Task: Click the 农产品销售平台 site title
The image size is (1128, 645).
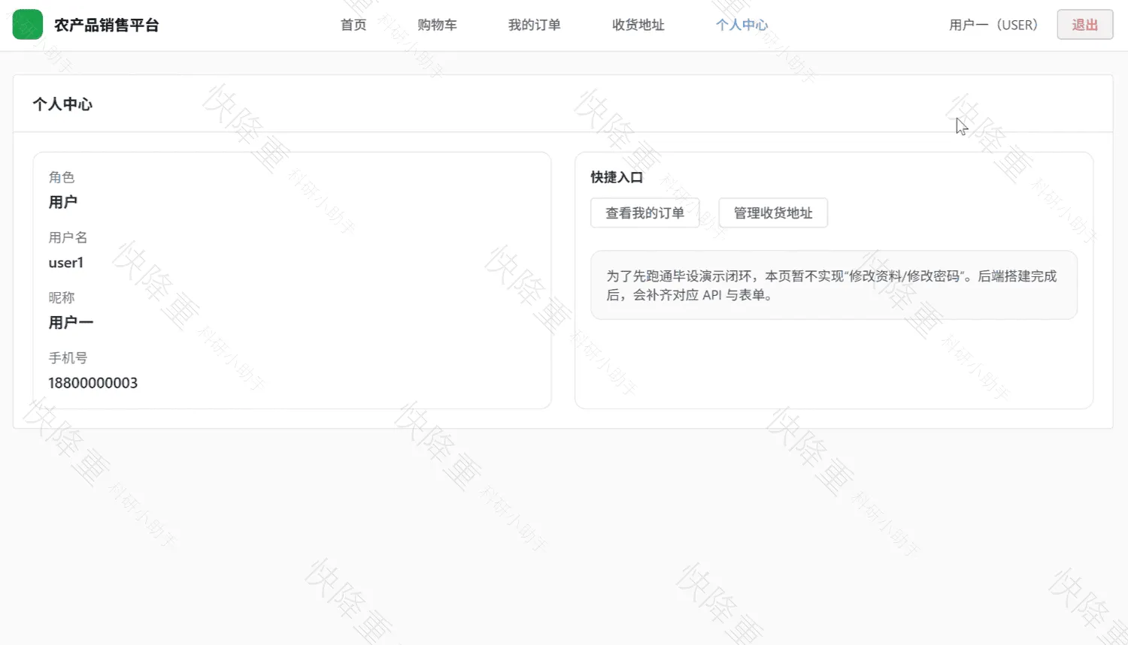Action: (x=107, y=25)
